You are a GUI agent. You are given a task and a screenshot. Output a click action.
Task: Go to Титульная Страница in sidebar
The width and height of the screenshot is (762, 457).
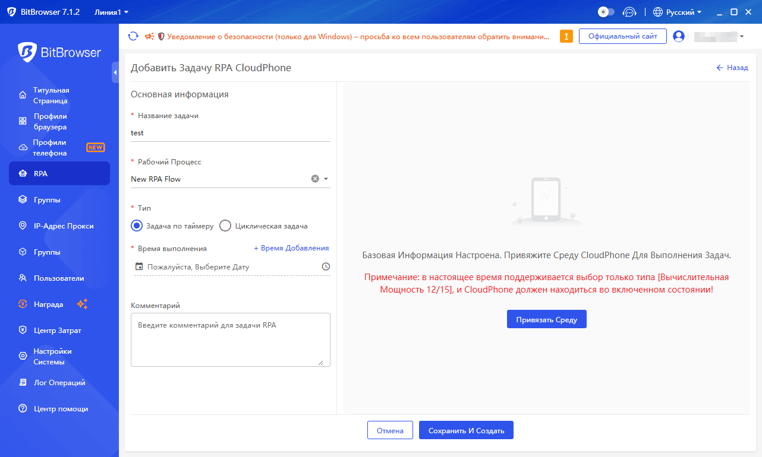coord(59,96)
